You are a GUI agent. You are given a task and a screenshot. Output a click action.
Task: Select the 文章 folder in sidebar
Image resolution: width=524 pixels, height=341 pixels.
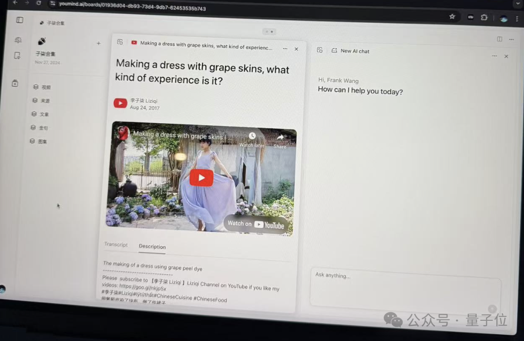click(40, 114)
